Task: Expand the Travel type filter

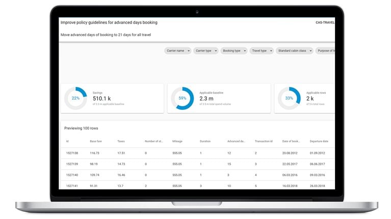Action: (262, 51)
